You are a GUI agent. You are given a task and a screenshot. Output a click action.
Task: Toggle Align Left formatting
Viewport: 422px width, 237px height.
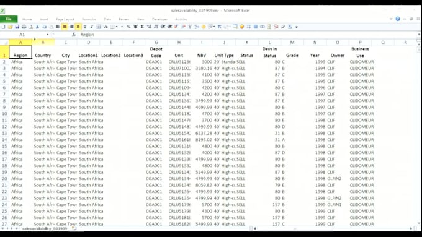click(x=58, y=27)
